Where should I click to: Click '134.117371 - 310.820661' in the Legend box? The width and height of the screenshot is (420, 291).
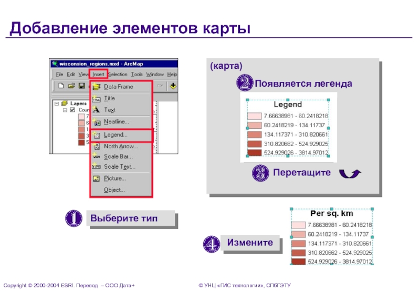tap(296, 134)
